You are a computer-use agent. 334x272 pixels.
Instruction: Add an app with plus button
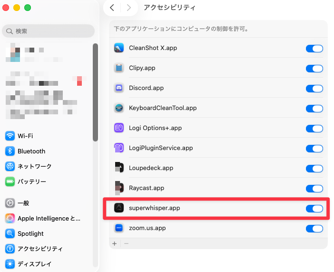pyautogui.click(x=115, y=243)
